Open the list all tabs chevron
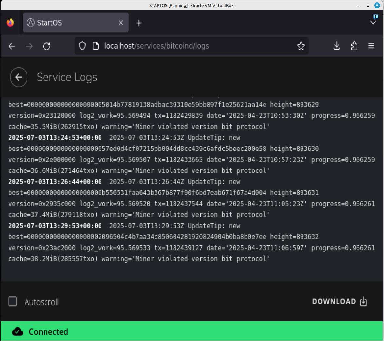Image resolution: width=384 pixels, height=341 pixels. tap(373, 23)
